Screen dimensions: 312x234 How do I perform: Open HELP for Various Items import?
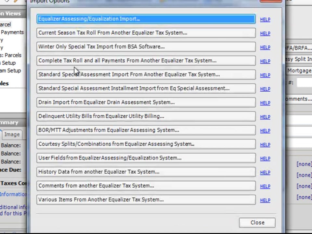pos(265,201)
